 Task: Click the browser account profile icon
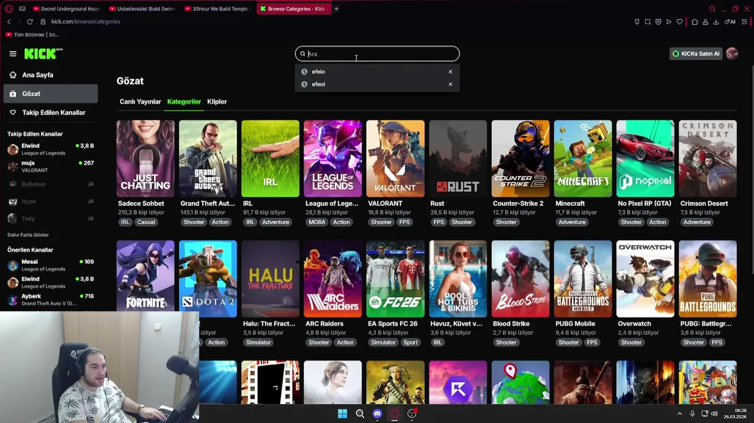(x=705, y=22)
